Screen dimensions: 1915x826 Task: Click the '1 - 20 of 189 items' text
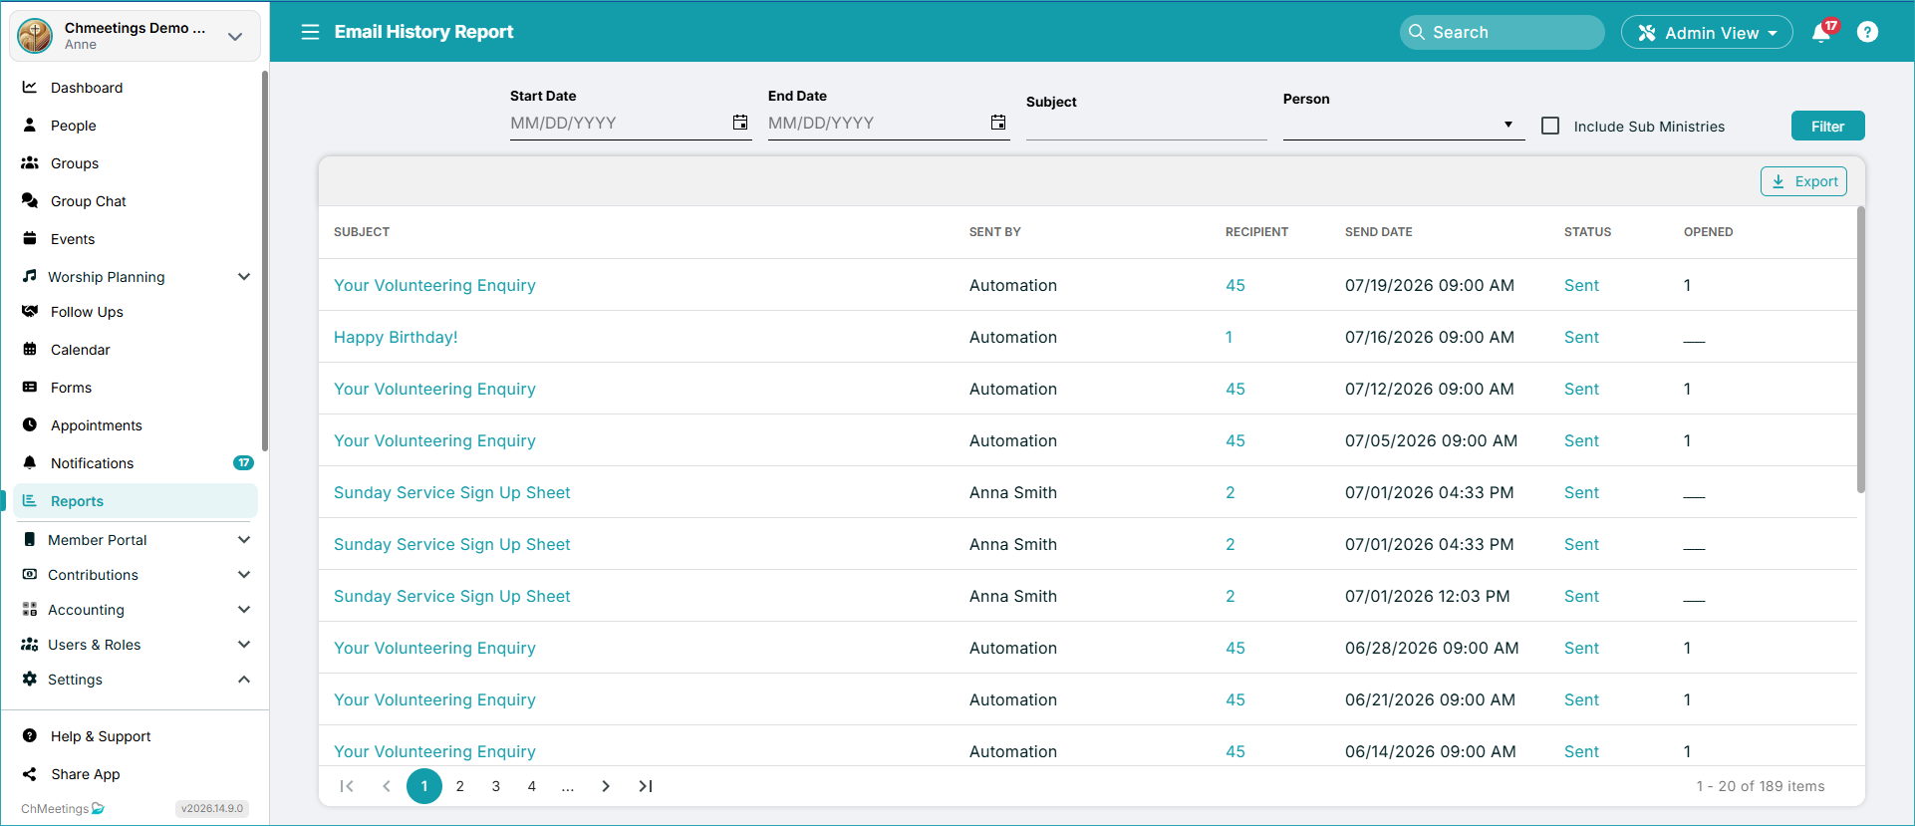click(1761, 786)
